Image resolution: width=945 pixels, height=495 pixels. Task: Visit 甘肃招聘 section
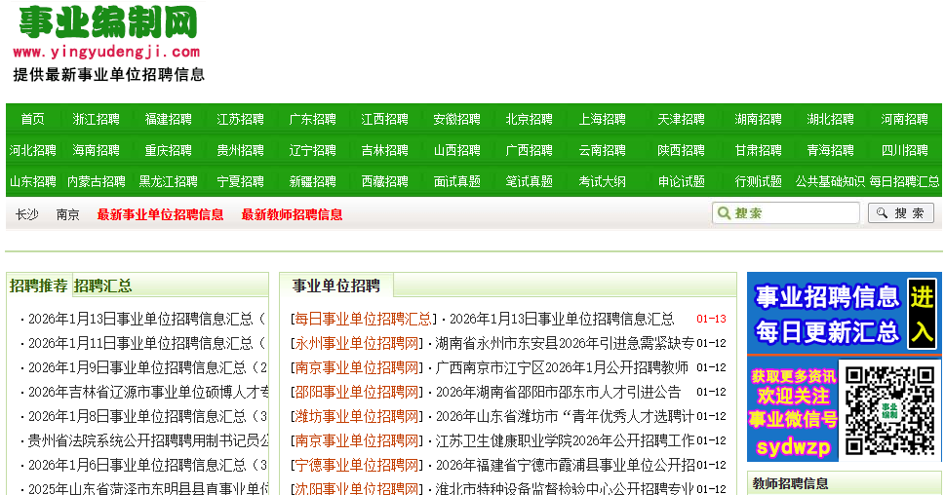pos(758,151)
